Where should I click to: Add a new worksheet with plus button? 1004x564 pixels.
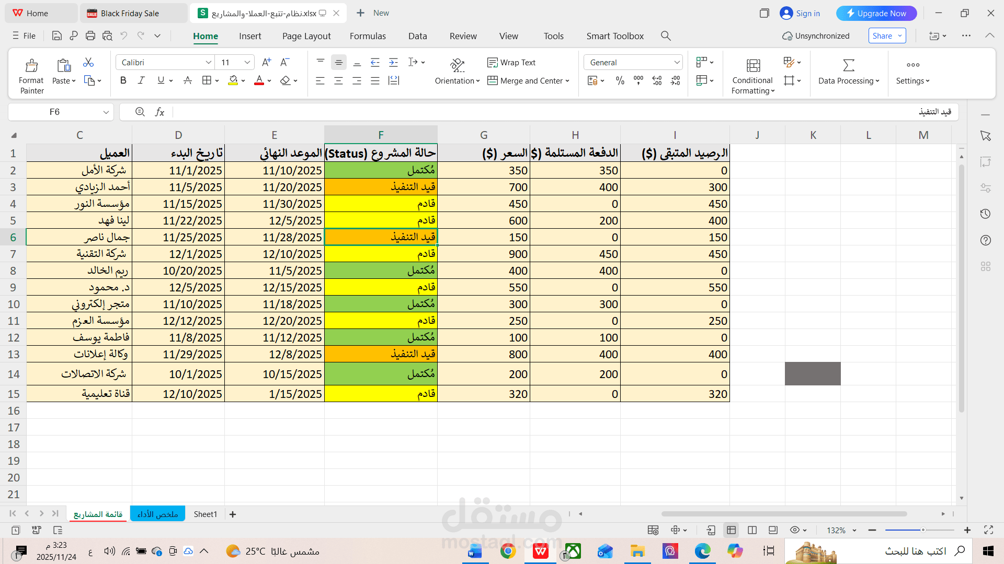pyautogui.click(x=232, y=514)
